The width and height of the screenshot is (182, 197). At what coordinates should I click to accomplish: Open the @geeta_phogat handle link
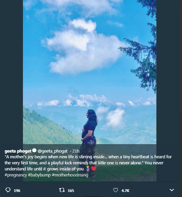click(53, 151)
